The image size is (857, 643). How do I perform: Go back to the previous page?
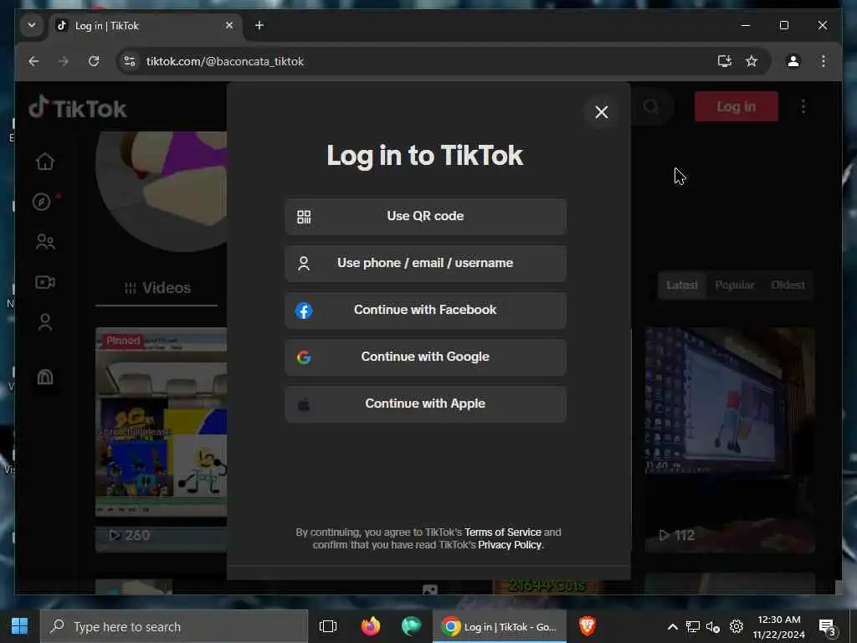[x=33, y=61]
